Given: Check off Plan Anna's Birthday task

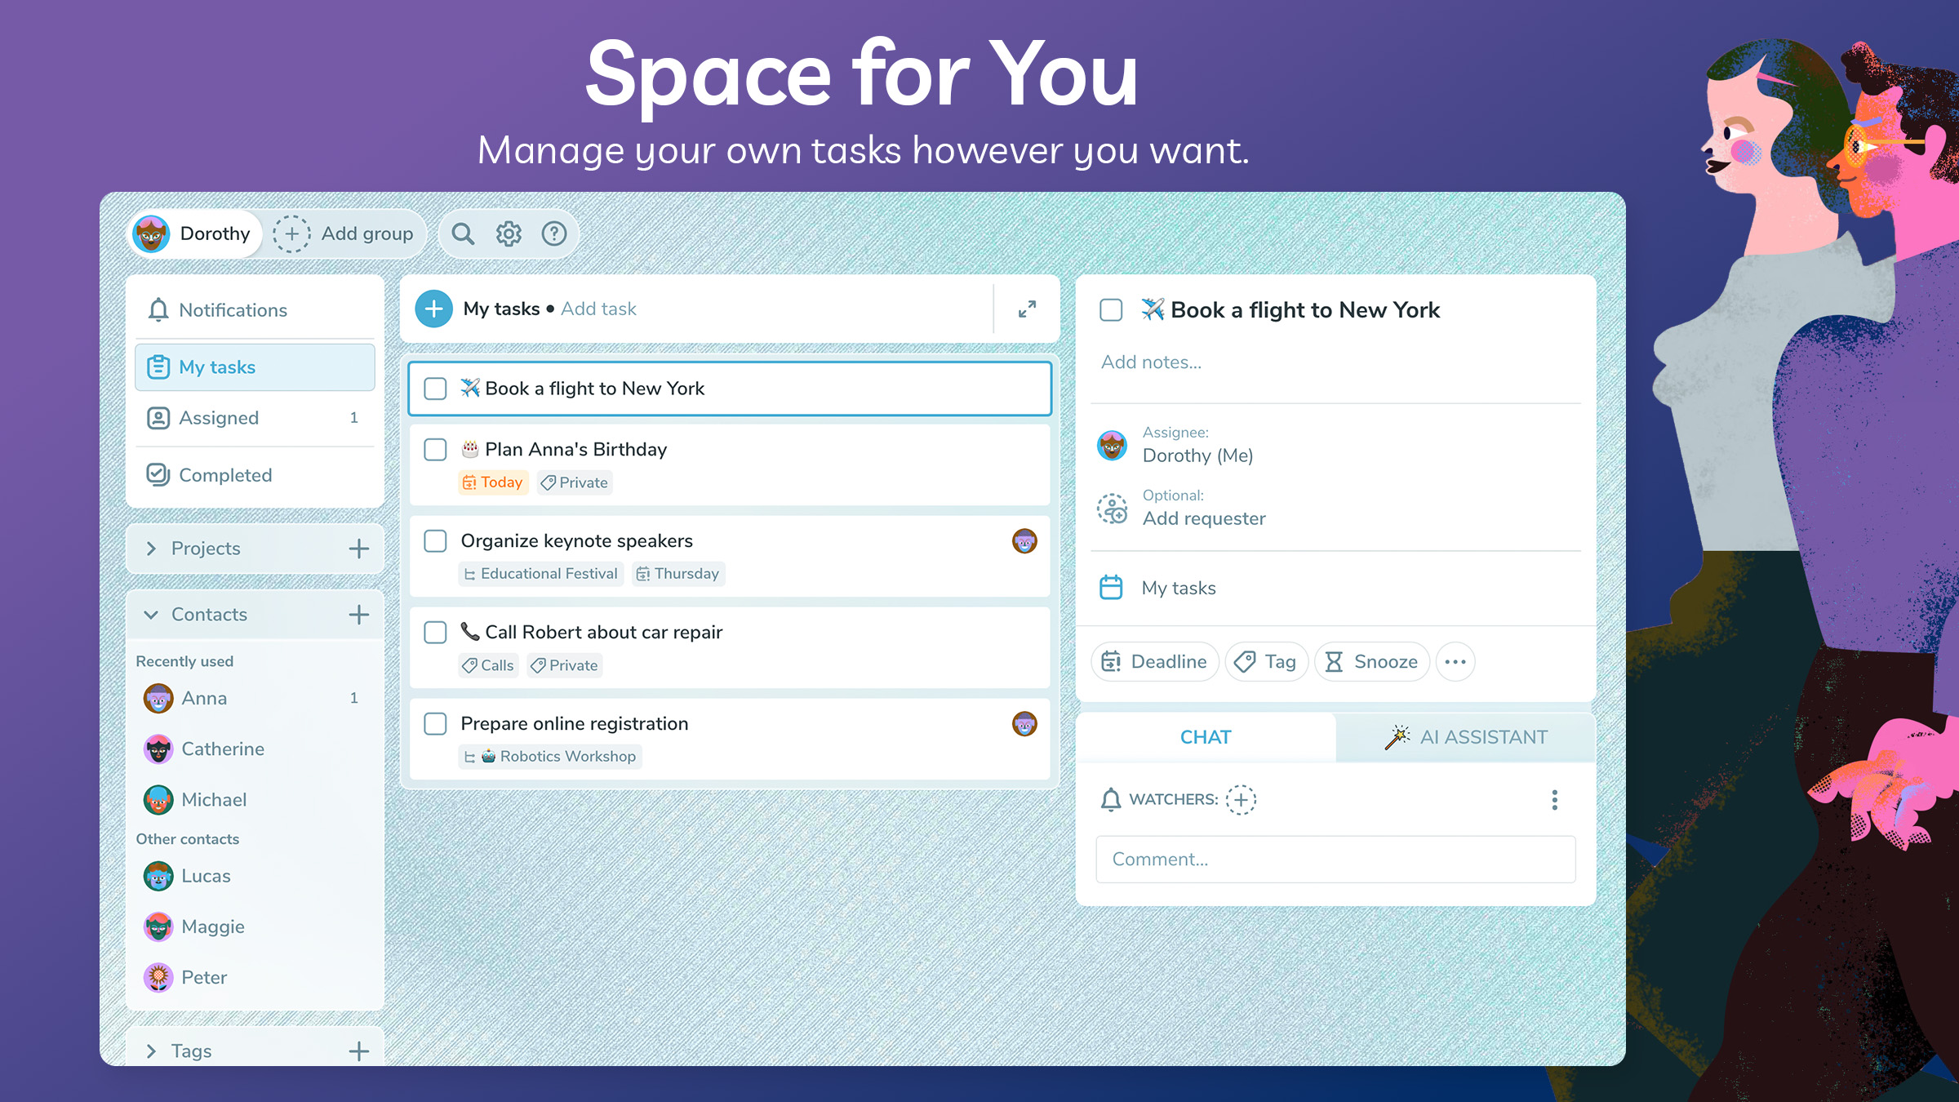Looking at the screenshot, I should tap(435, 450).
